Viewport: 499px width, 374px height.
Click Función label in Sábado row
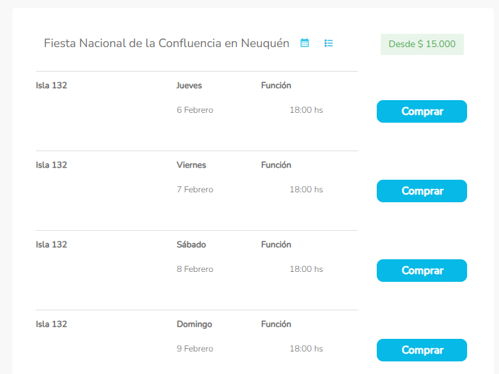click(276, 245)
